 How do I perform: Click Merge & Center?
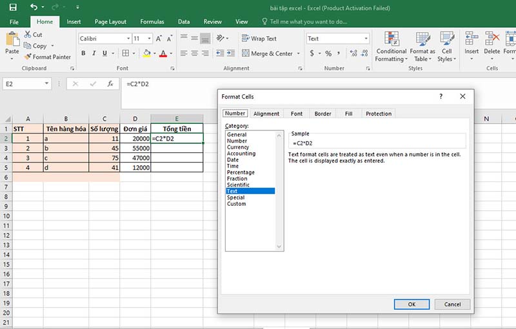(x=267, y=54)
